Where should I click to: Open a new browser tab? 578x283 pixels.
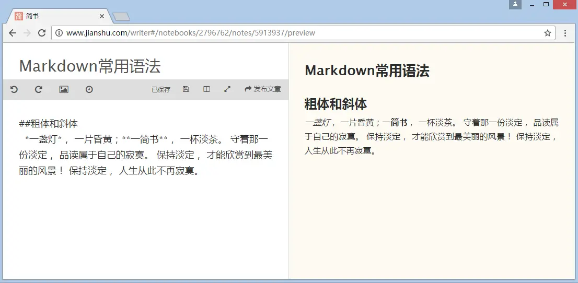click(121, 17)
